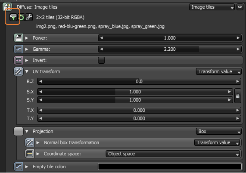
Task: Increase R.Z with the right arrow
Action: 238,81
